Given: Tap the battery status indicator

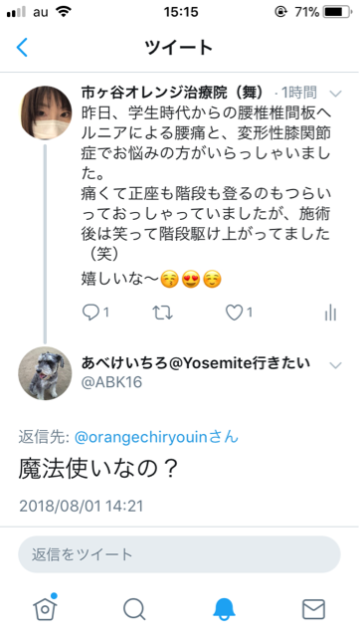Looking at the screenshot, I should click(337, 12).
